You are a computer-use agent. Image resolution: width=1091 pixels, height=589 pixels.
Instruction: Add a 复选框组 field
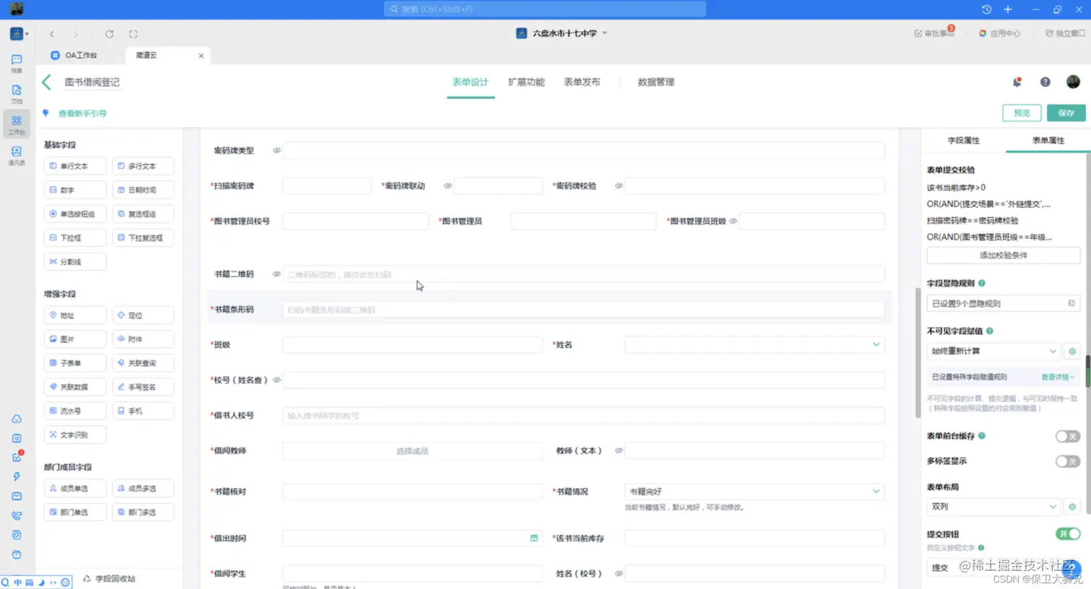coord(143,214)
